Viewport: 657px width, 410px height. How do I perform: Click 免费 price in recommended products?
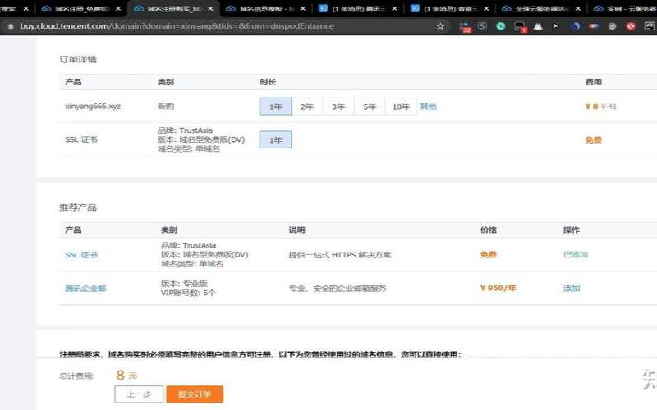coord(488,254)
